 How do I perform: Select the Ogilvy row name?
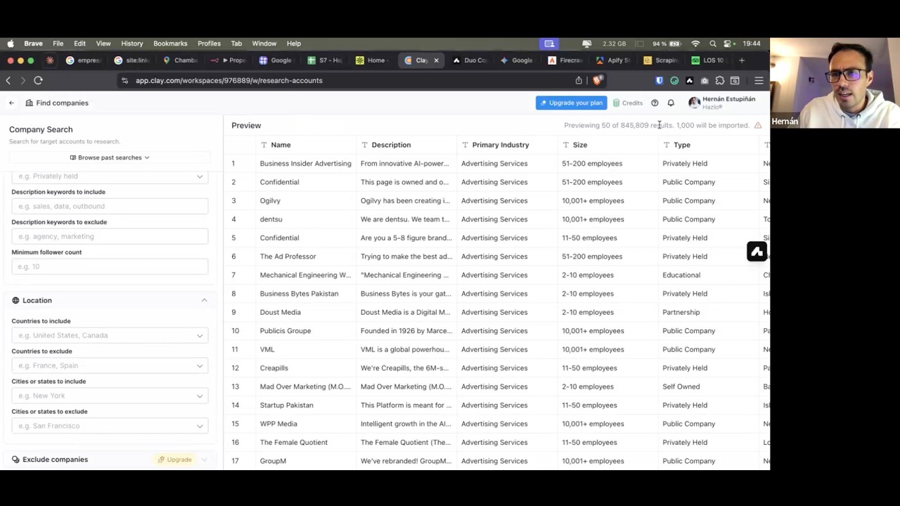[270, 200]
